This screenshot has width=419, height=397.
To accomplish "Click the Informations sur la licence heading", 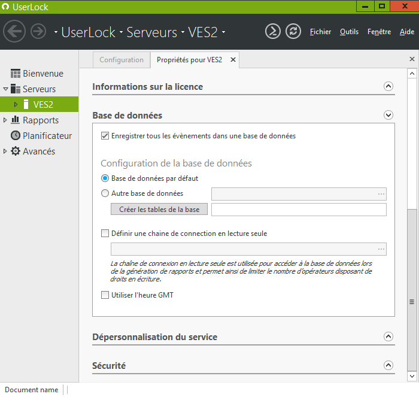I will click(147, 87).
